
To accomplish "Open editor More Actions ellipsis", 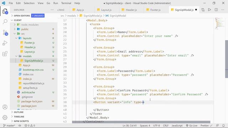I will 223,10.
